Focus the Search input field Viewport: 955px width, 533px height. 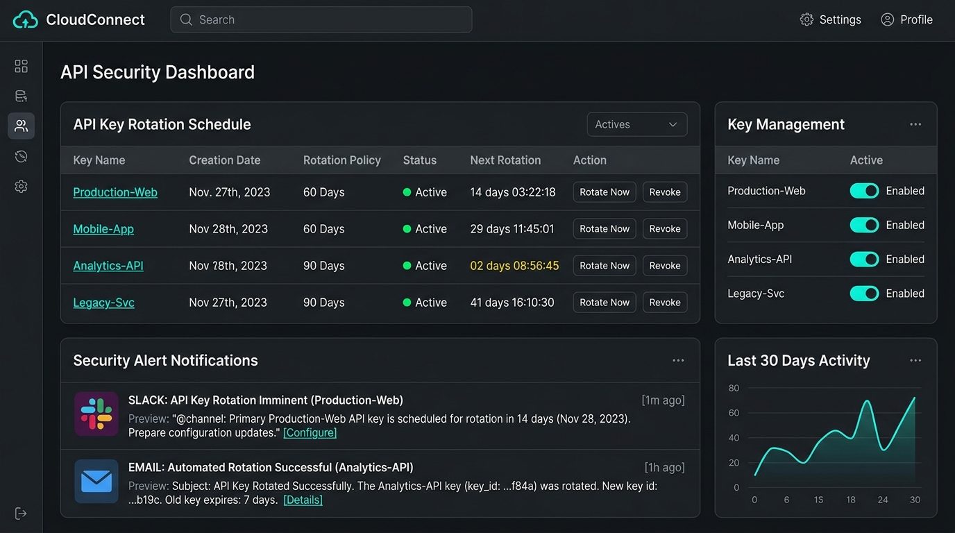[x=321, y=19]
